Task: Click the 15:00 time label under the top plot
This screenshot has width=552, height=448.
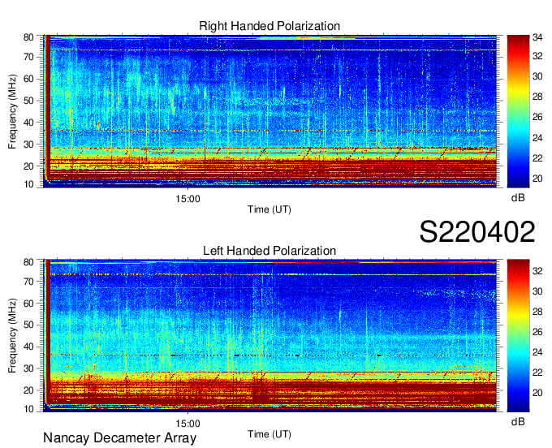Action: tap(188, 199)
